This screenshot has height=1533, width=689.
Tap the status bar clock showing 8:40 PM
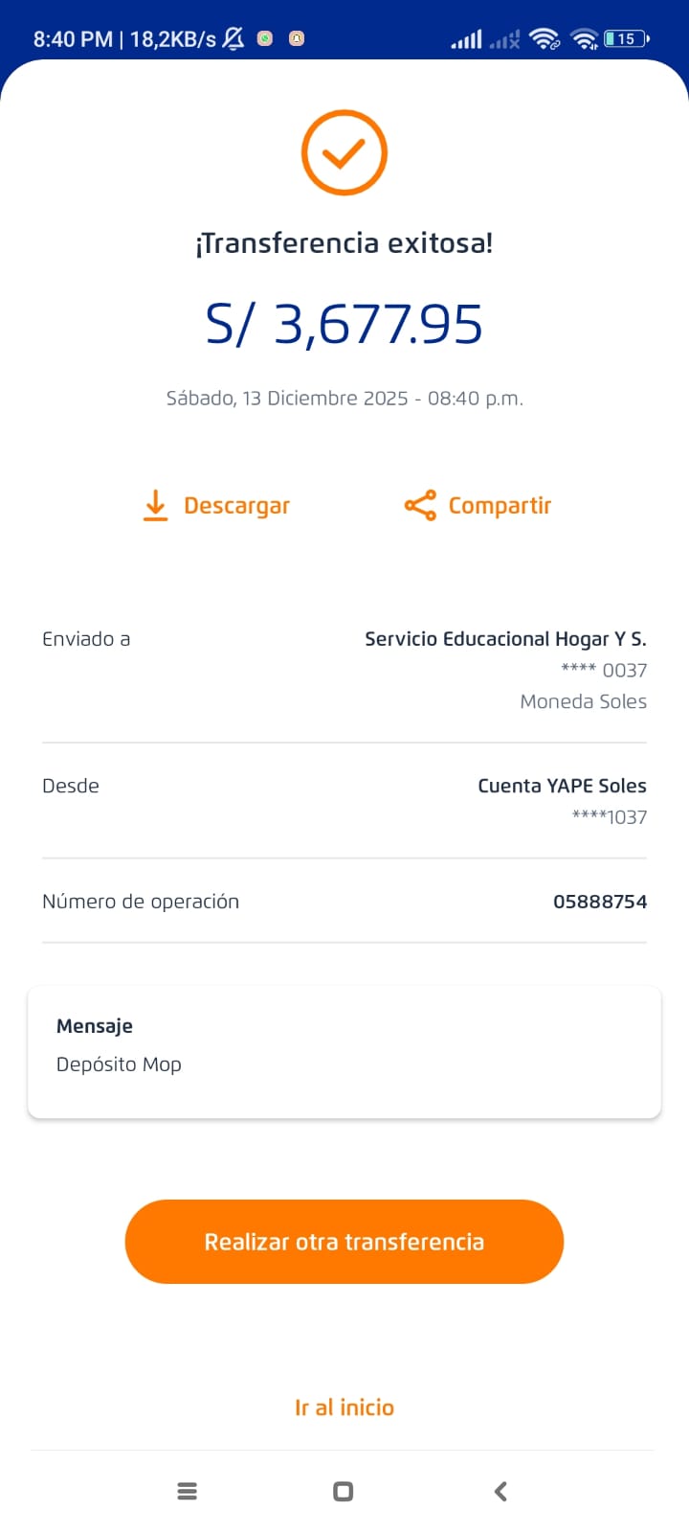(x=73, y=39)
